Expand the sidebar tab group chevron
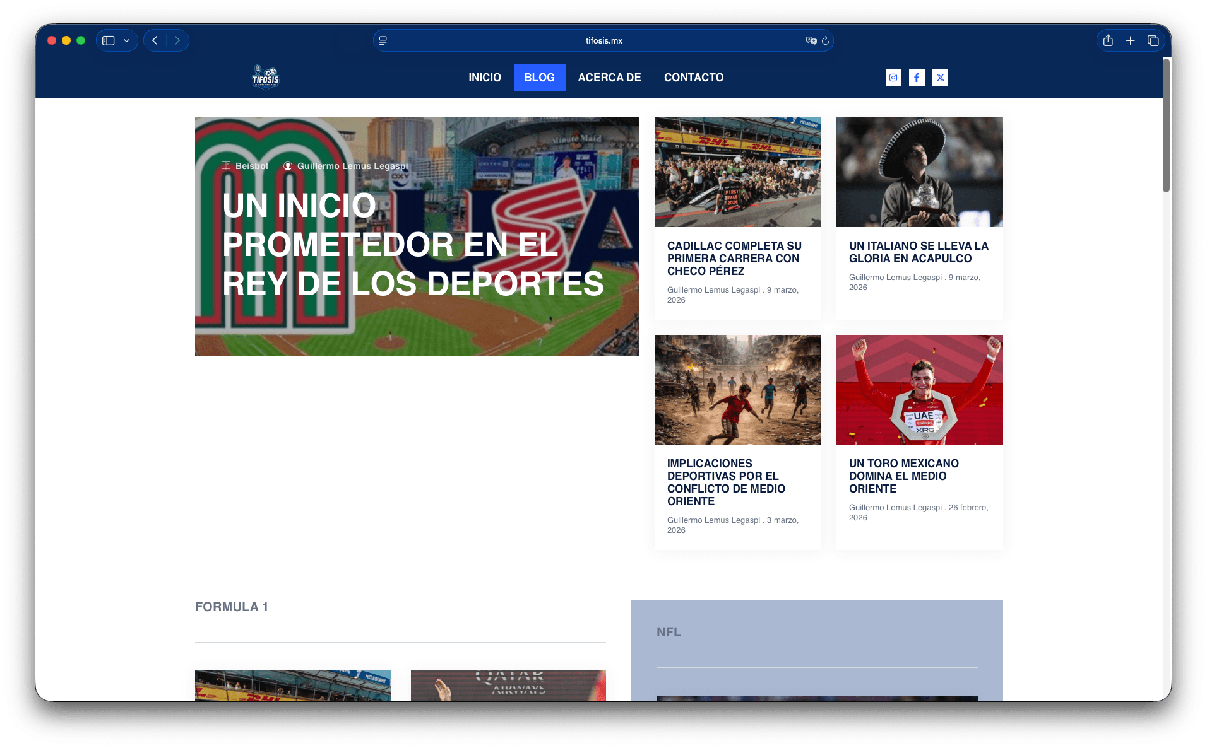The image size is (1207, 748). [x=127, y=40]
